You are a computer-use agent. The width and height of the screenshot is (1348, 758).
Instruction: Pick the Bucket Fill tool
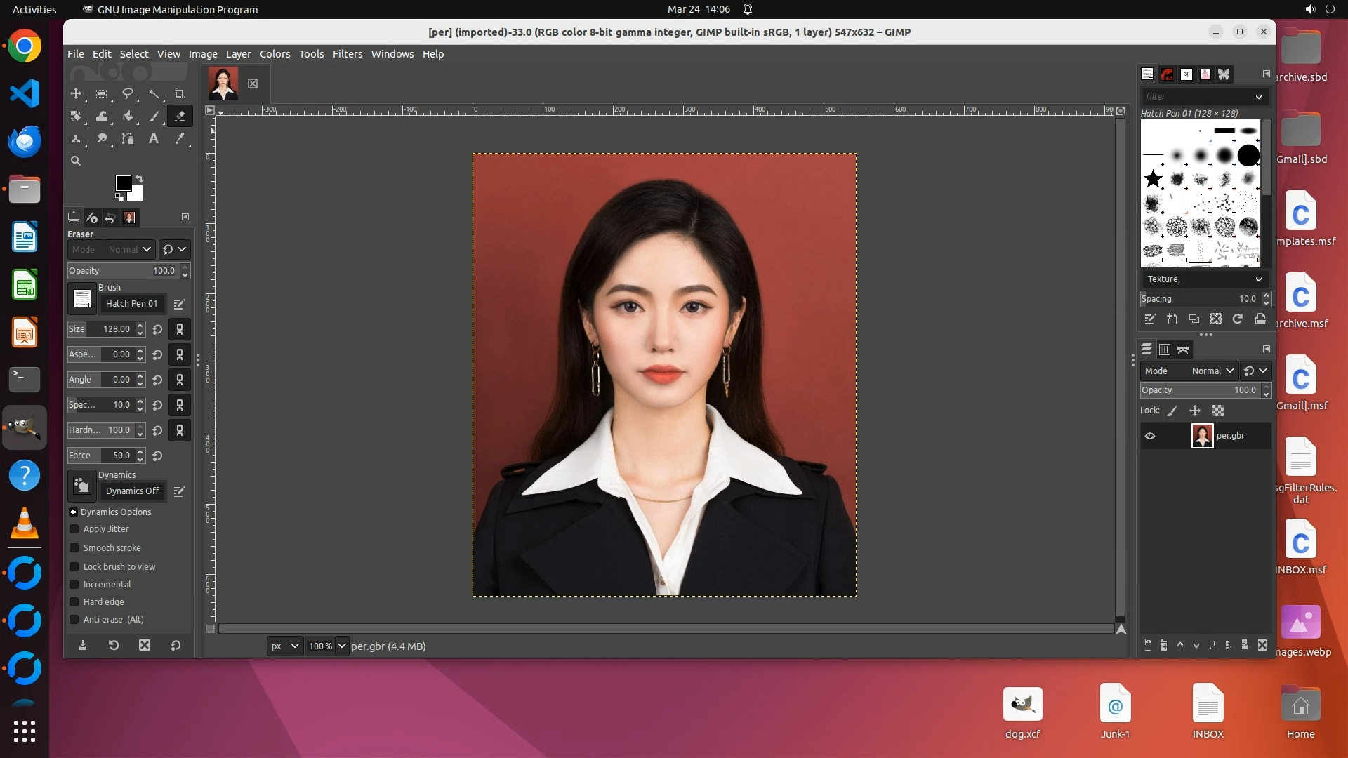point(128,117)
